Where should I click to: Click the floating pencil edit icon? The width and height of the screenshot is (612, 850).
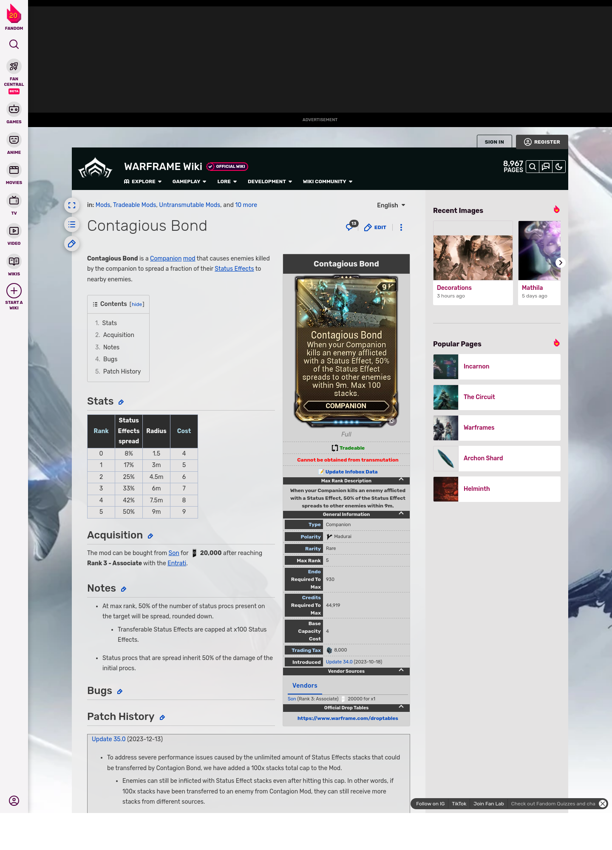click(72, 244)
